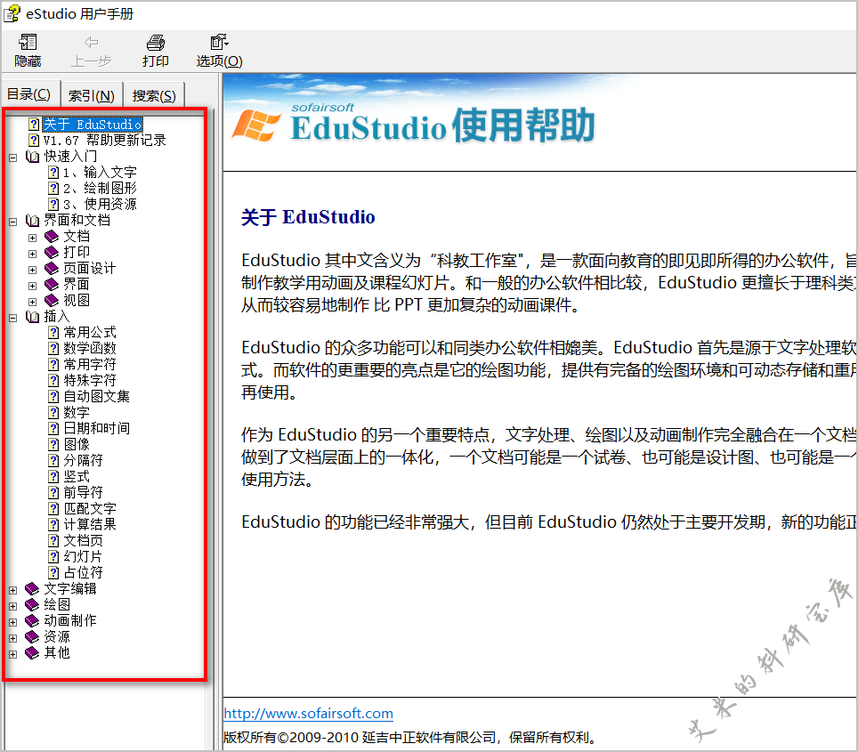Collapse the 界面和文档 tree node
This screenshot has height=752, width=858.
[12, 221]
